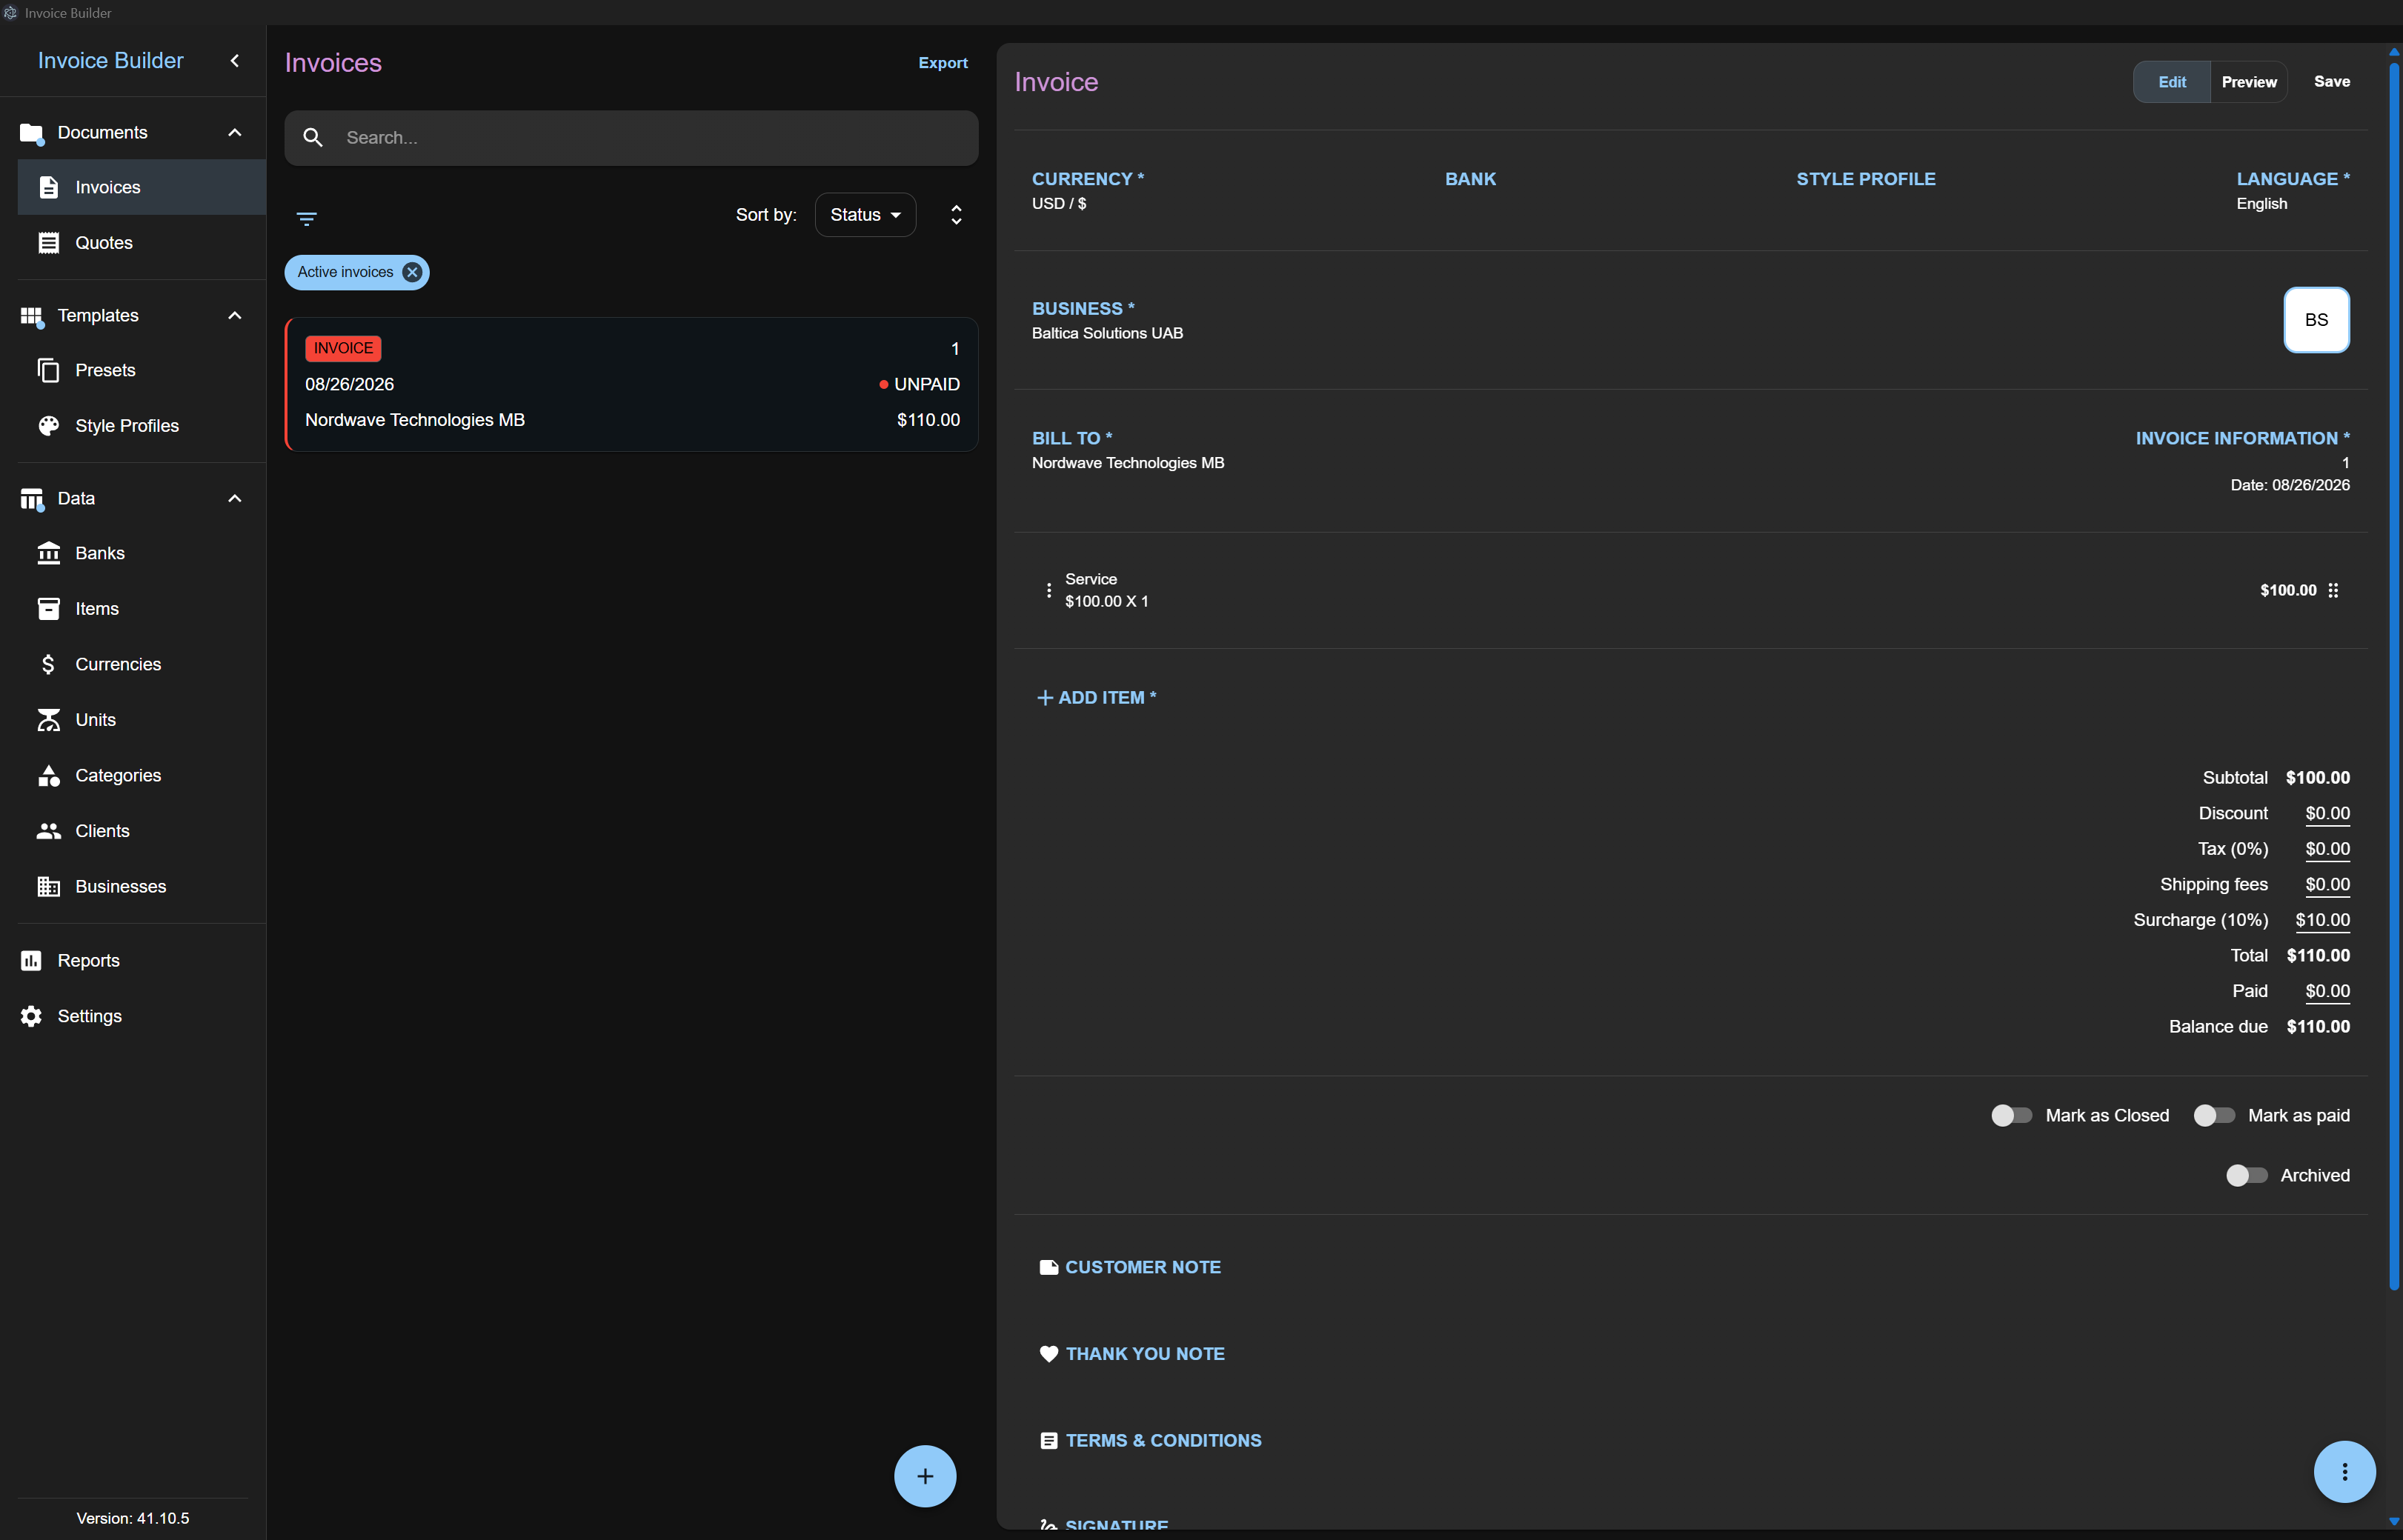Toggle sort direction arrows icon
Image resolution: width=2403 pixels, height=1540 pixels.
(x=956, y=215)
